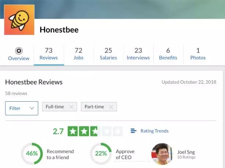The image size is (225, 168).
Task: Click the 2.7 overall rating number
Action: pos(58,131)
